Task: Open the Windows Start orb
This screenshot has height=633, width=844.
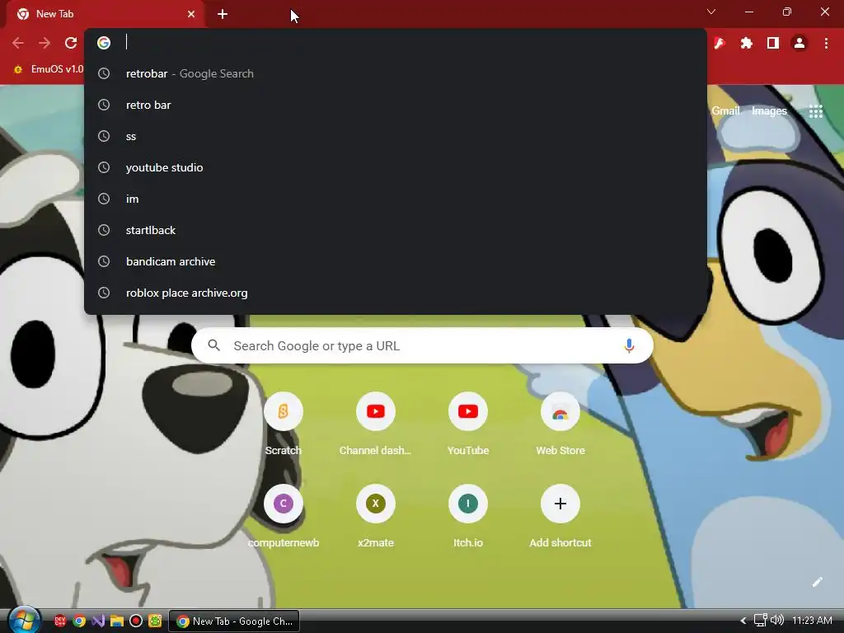Action: (24, 621)
